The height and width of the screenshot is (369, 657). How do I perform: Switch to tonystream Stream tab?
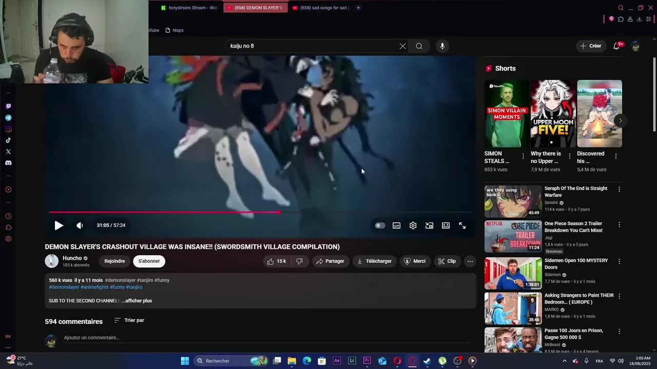click(x=189, y=8)
